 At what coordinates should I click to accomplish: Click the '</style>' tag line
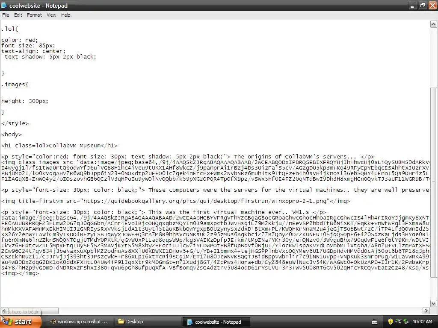click(x=15, y=123)
